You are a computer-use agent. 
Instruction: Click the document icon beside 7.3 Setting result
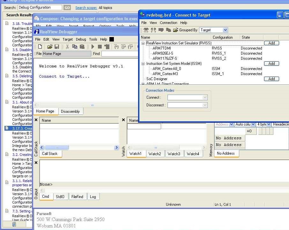[7, 211]
